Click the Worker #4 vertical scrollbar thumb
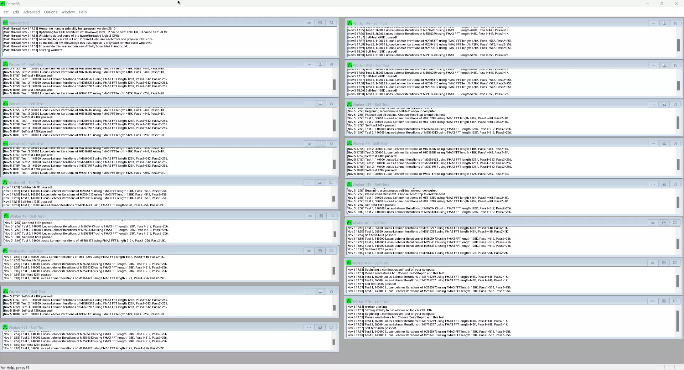Viewport: 684px width, 370px height. [x=678, y=45]
